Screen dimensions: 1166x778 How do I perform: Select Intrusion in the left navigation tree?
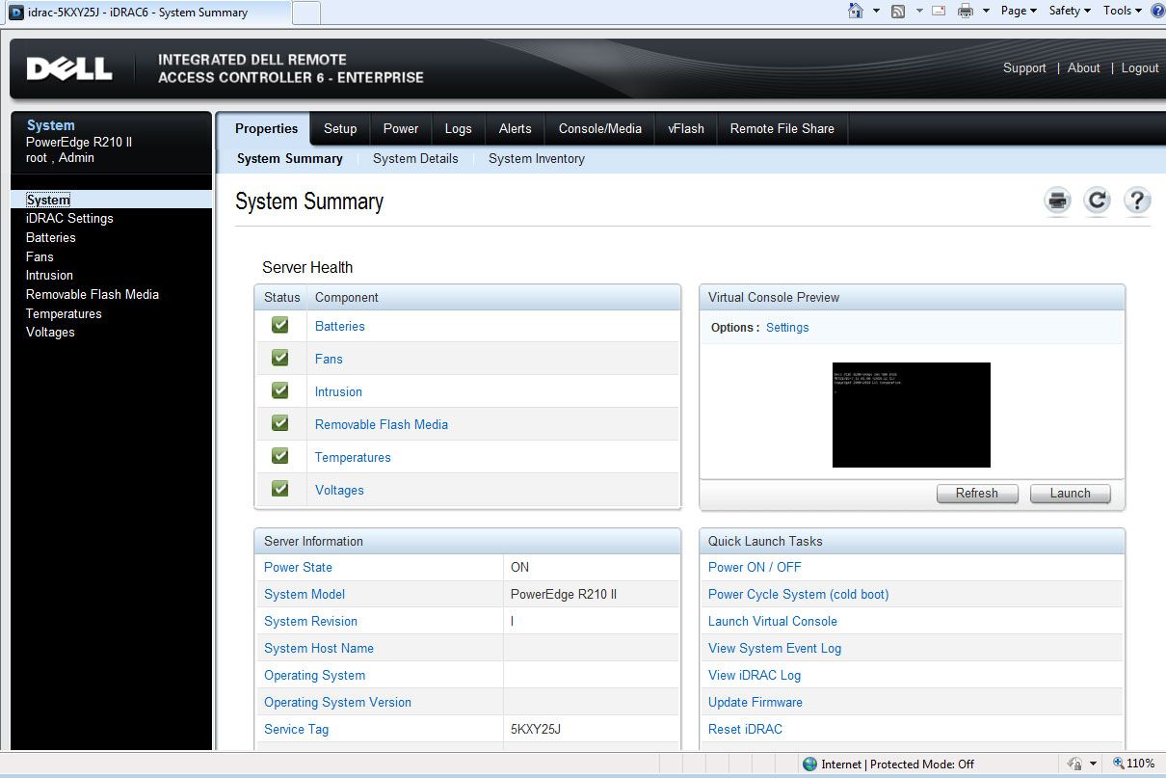[49, 275]
